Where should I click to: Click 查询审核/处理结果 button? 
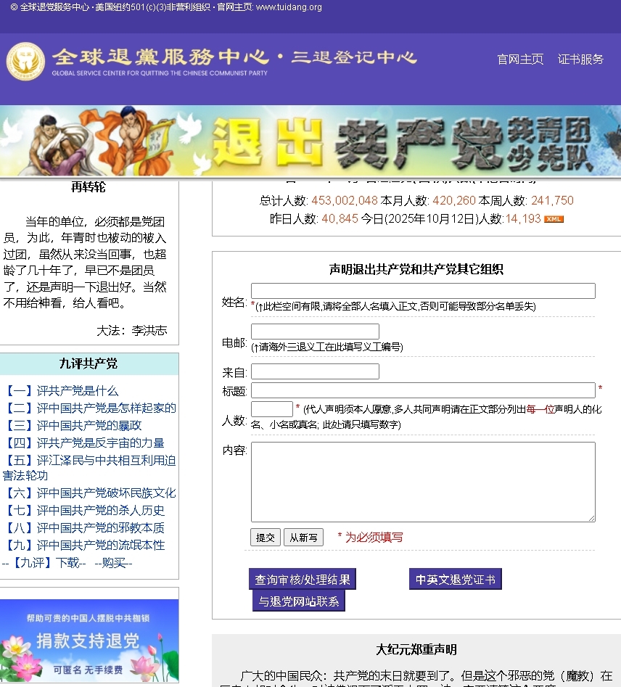tap(302, 579)
